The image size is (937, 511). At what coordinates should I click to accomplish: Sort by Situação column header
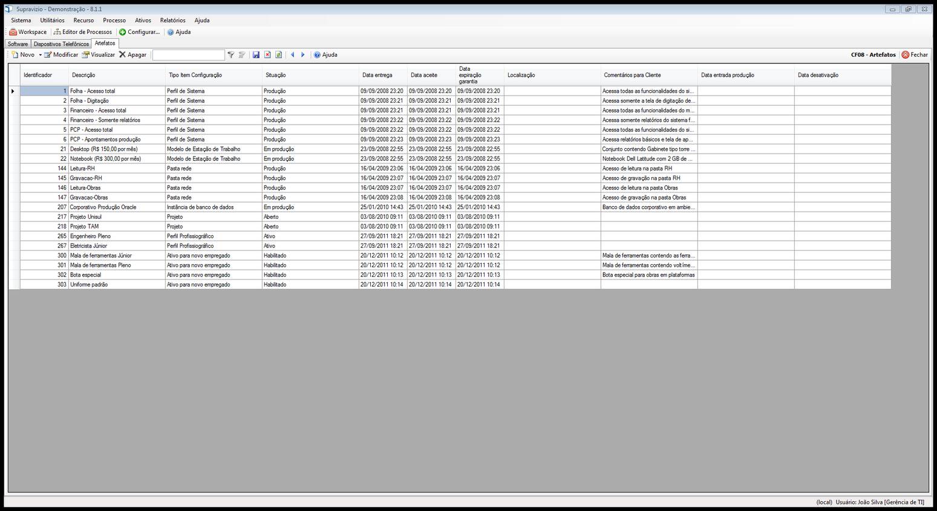[x=310, y=75]
